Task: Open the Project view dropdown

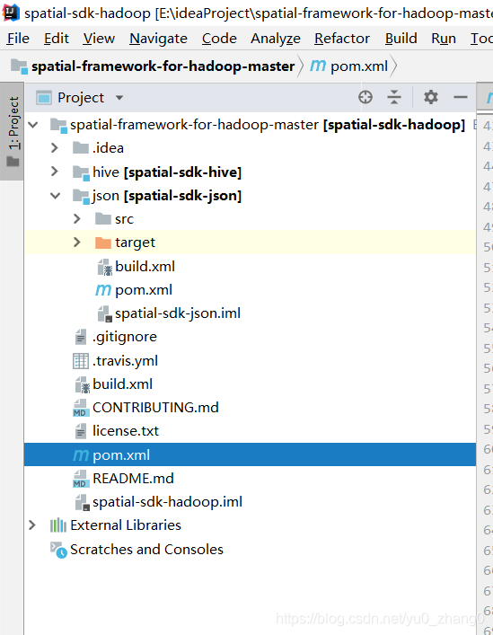Action: 119,98
